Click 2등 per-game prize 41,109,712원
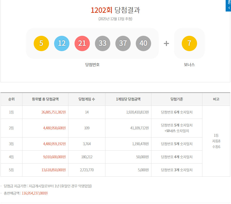 (140, 128)
